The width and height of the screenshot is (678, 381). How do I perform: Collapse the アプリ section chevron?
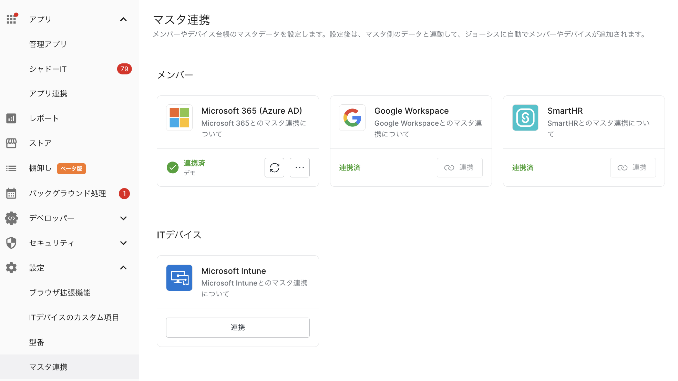(123, 19)
